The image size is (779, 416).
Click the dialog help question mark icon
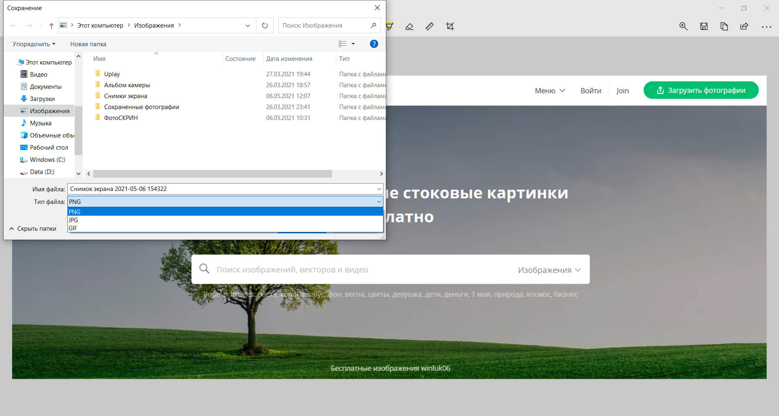click(374, 44)
